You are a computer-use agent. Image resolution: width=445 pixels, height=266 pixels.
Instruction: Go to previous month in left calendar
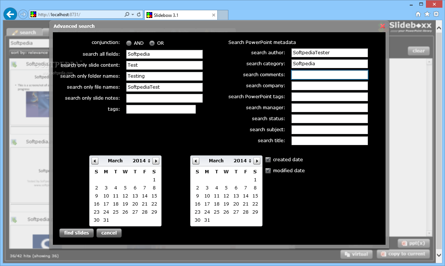pos(95,161)
